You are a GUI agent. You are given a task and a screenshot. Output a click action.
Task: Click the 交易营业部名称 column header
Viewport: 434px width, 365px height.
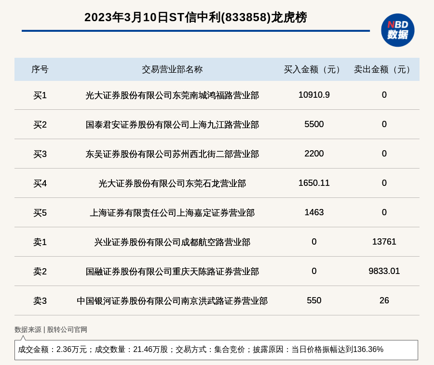tap(172, 69)
